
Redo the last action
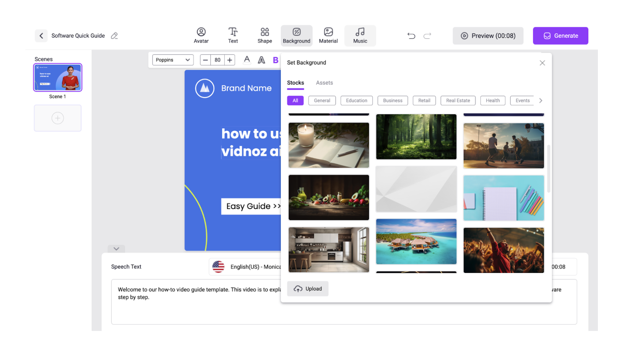tap(427, 36)
